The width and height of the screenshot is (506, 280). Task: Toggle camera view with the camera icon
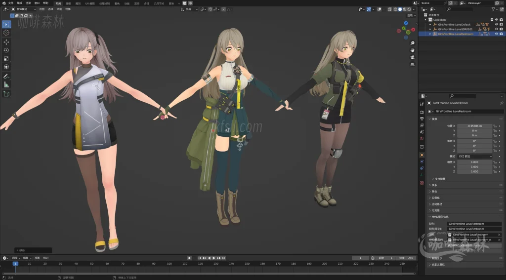click(x=413, y=57)
